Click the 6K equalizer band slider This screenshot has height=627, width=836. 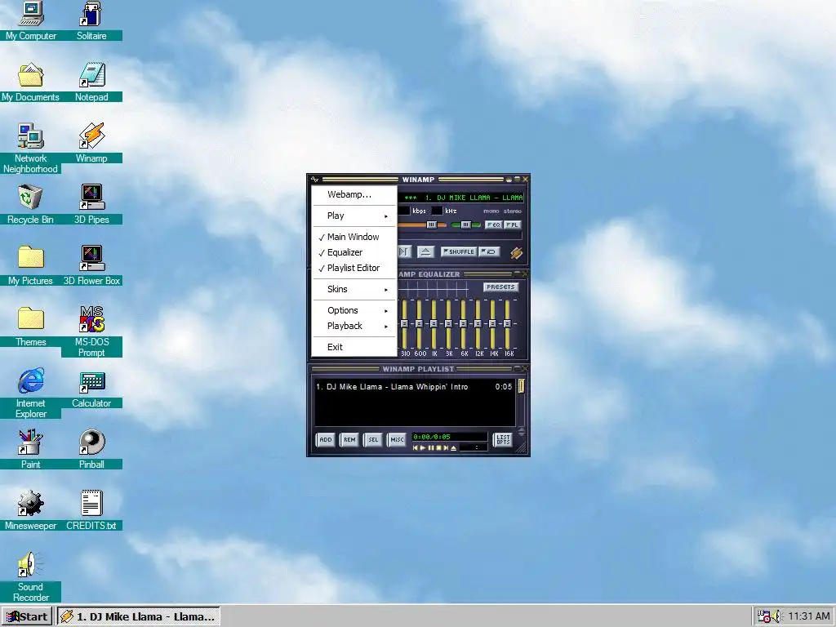(463, 323)
